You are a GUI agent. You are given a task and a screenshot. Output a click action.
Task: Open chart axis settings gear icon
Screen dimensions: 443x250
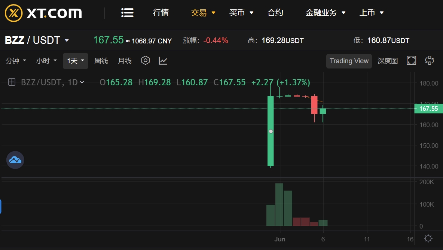pos(428,238)
